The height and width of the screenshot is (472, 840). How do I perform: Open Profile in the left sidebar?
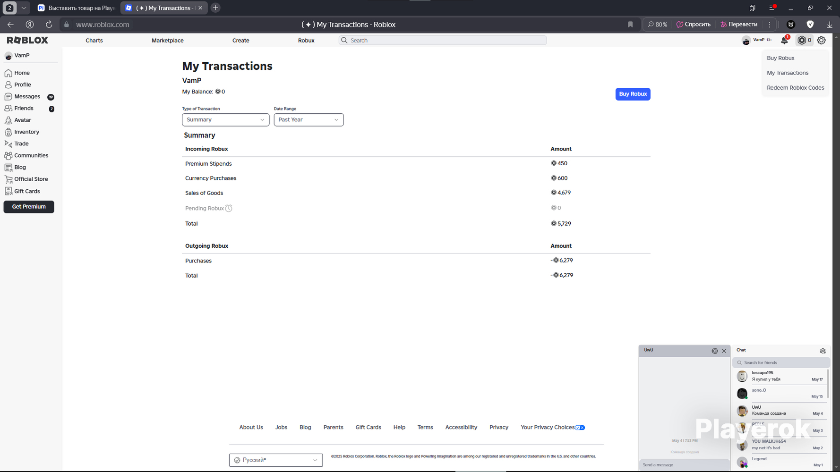(18, 84)
